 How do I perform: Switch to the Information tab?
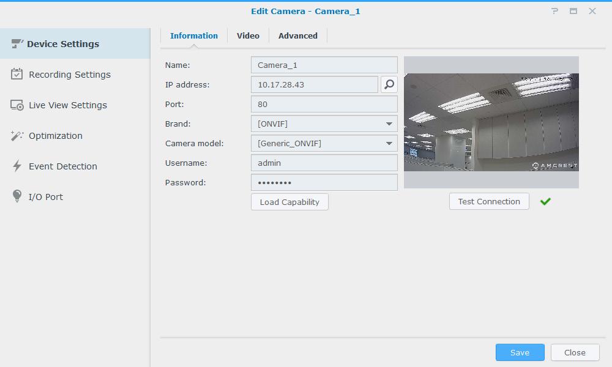click(x=194, y=35)
